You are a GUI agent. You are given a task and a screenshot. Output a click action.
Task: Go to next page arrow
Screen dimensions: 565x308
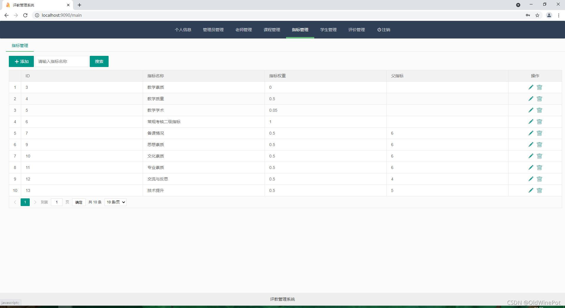point(35,202)
